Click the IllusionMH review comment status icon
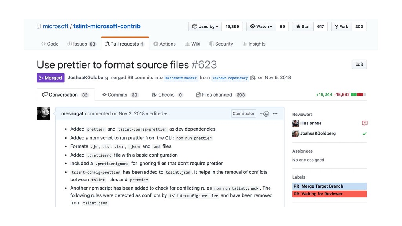Image resolution: width=402 pixels, height=226 pixels. coord(365,123)
